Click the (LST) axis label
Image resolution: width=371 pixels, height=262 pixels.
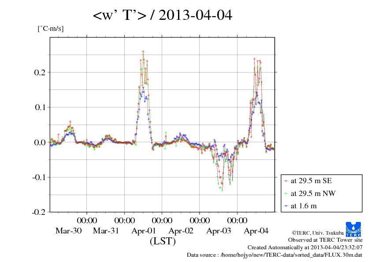pyautogui.click(x=163, y=241)
